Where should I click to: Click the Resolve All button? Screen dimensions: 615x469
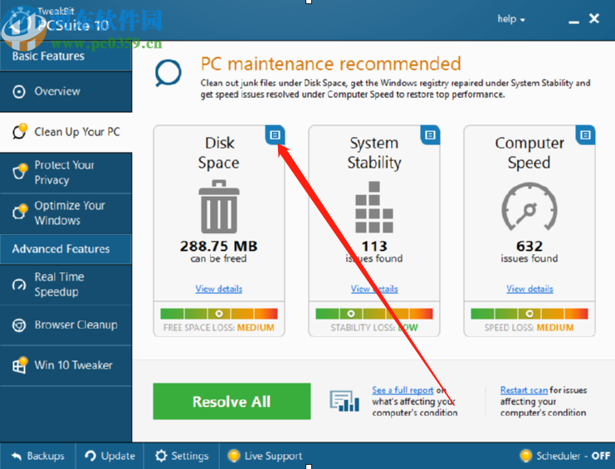point(232,402)
